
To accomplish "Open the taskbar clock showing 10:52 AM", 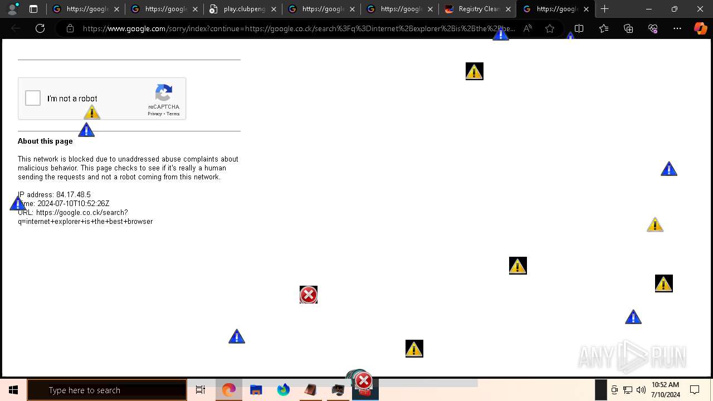I will click(x=666, y=390).
